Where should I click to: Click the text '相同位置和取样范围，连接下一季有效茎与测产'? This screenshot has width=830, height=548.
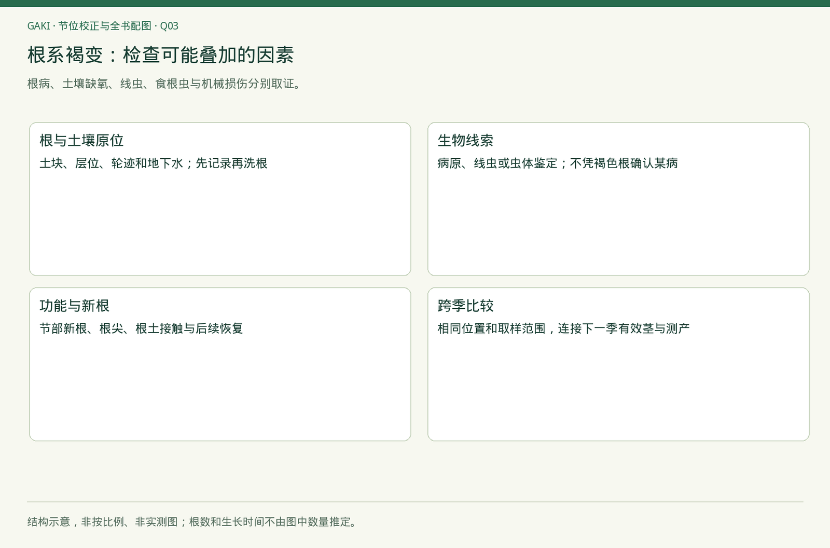tap(563, 328)
